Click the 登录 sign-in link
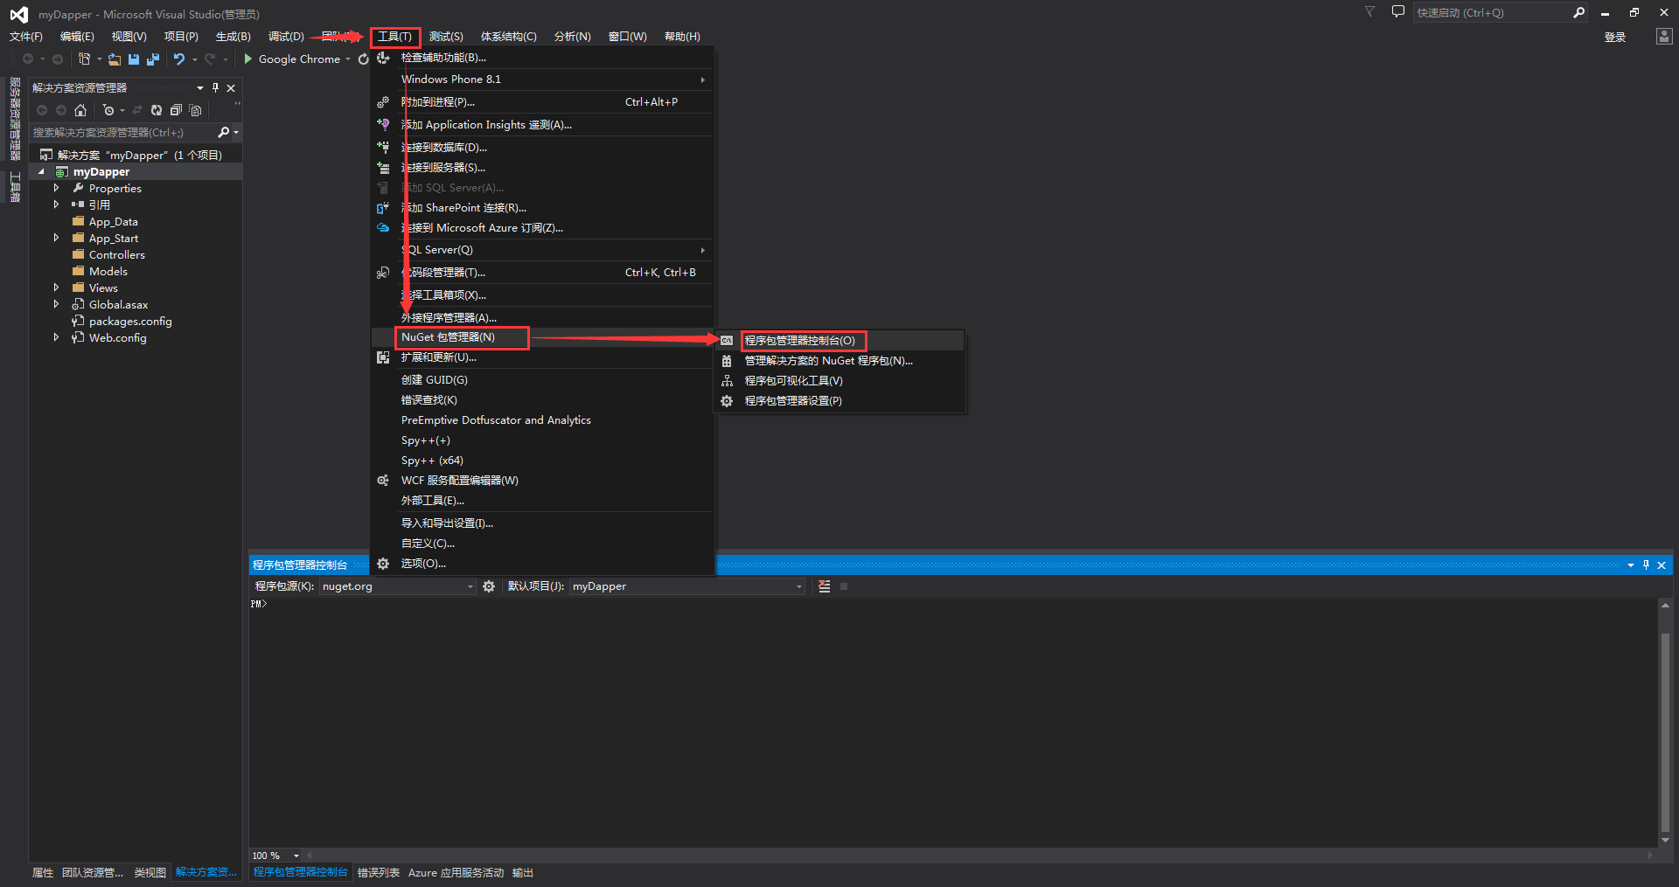 1614,37
